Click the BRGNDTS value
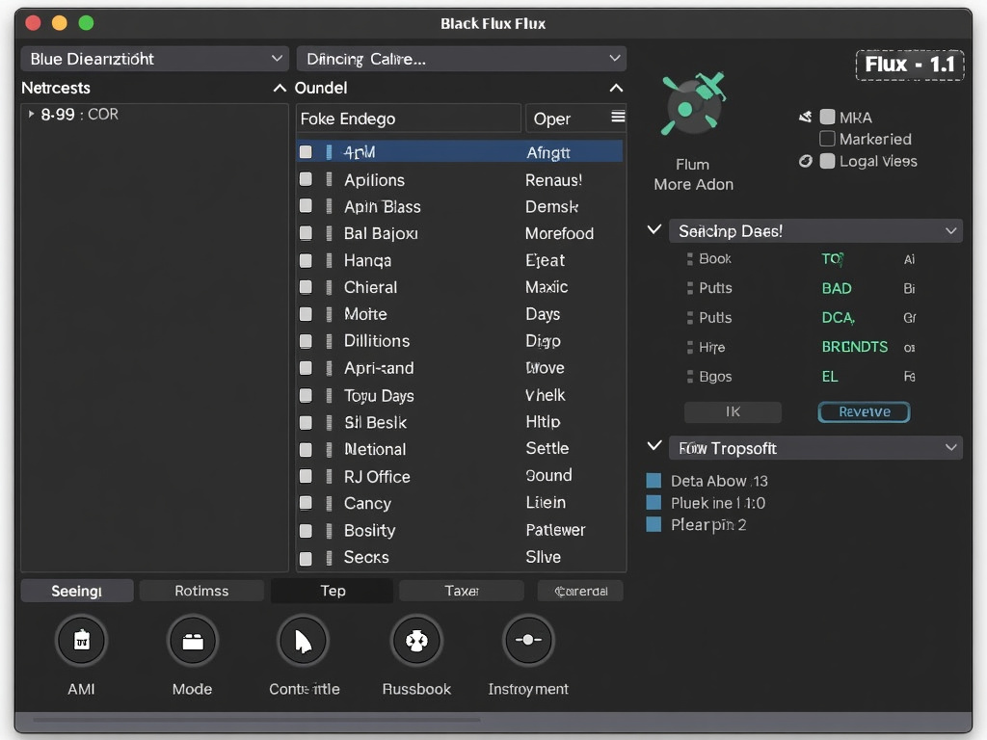987x740 pixels. [x=855, y=347]
